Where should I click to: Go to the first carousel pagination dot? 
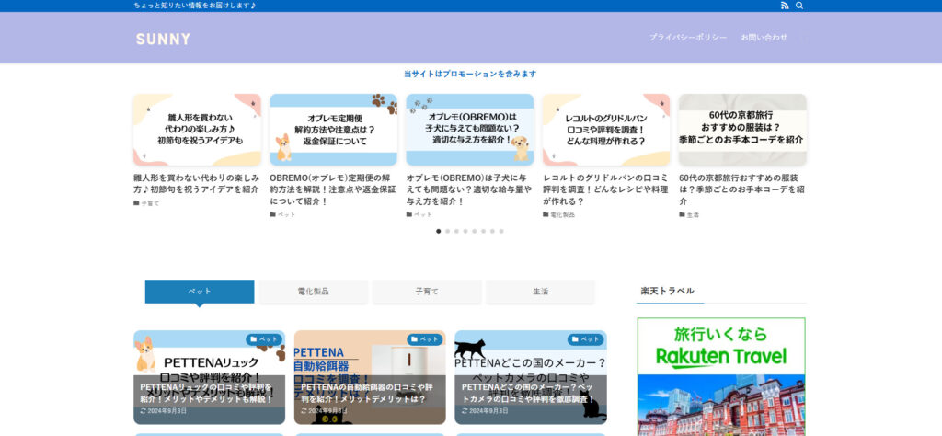(439, 231)
